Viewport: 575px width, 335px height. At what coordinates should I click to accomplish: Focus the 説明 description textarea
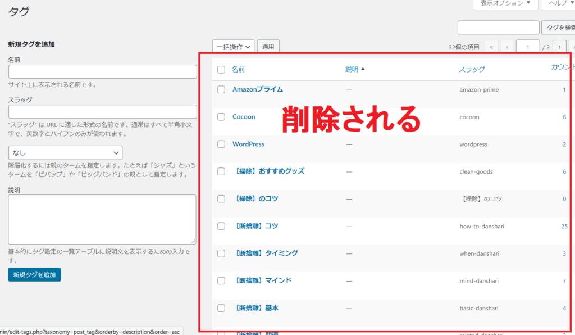coord(102,219)
